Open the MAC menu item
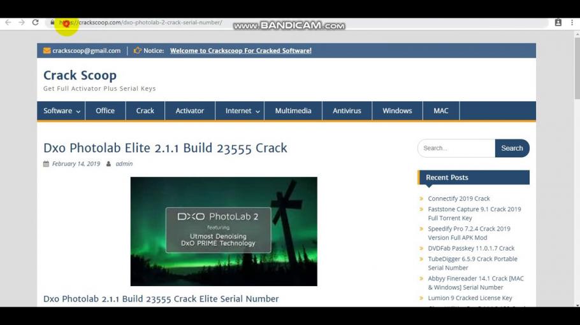The image size is (580, 325). [441, 111]
